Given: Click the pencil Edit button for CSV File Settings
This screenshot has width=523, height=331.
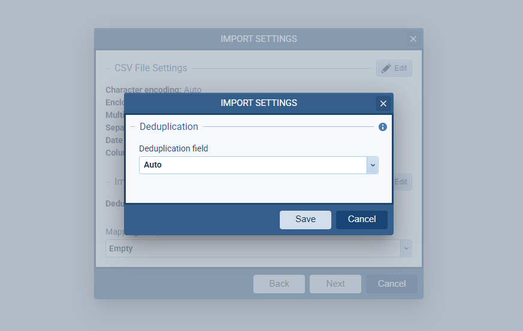Looking at the screenshot, I should pyautogui.click(x=394, y=68).
